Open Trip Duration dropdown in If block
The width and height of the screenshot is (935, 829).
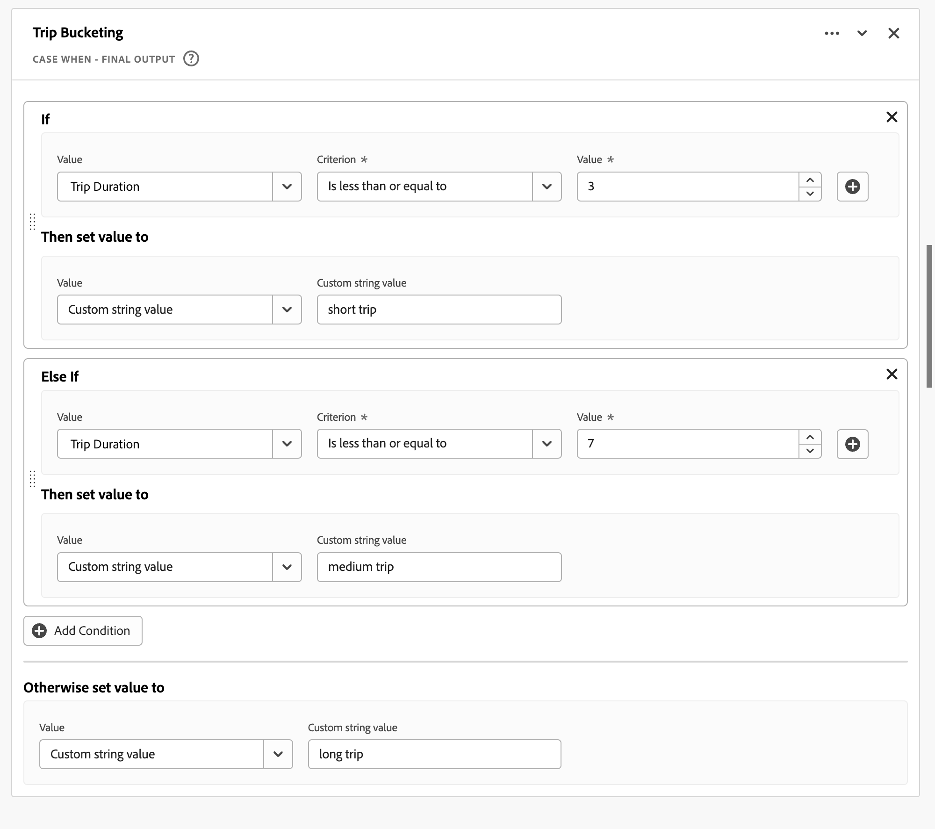point(287,187)
